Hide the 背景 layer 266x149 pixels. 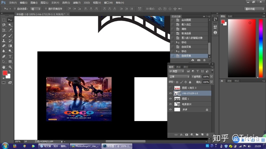pyautogui.click(x=170, y=110)
